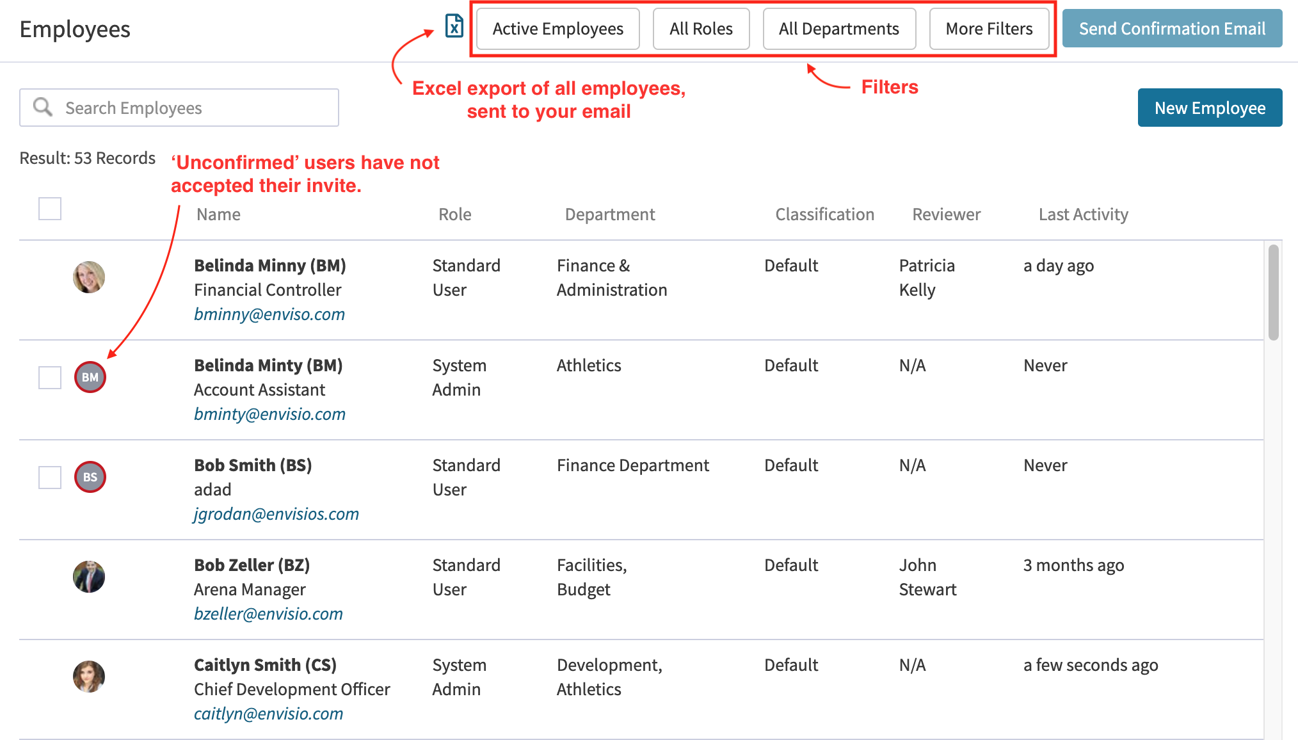
Task: Expand the All Roles dropdown
Action: point(701,28)
